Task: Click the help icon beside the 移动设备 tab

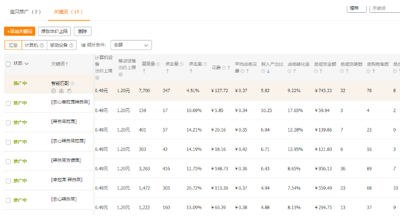Action: [x=71, y=46]
